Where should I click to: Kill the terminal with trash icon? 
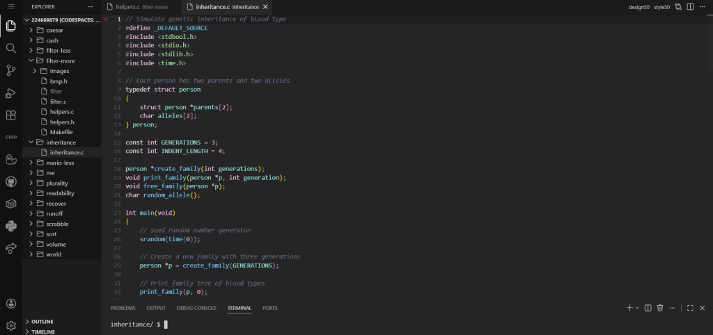(659, 307)
